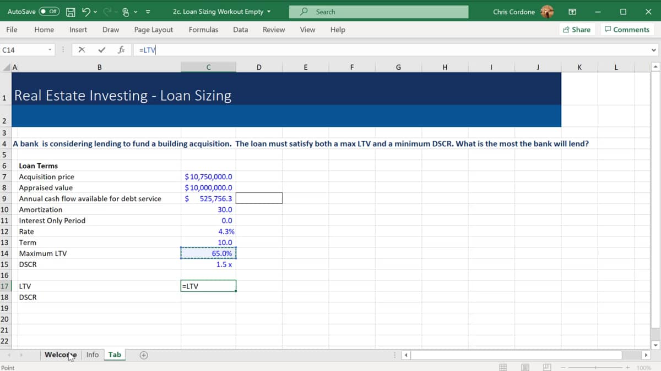This screenshot has width=661, height=371.
Task: Open Ribbon Display Options icon
Action: [572, 12]
